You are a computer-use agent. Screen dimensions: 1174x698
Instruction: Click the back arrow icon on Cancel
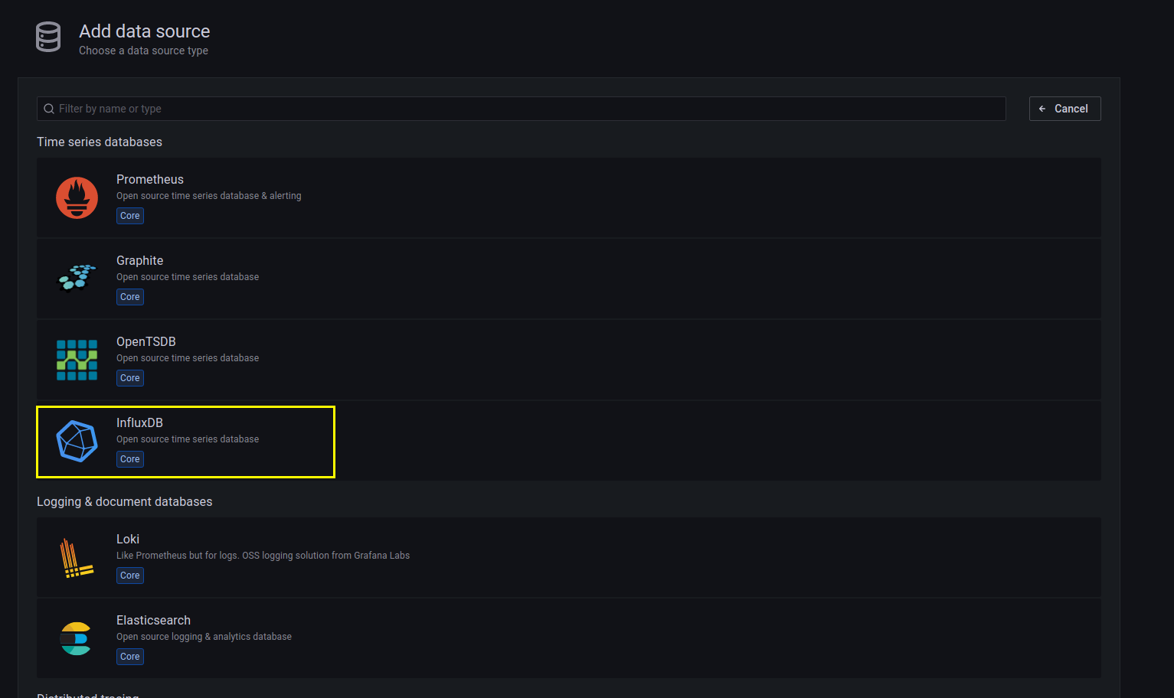coord(1042,109)
